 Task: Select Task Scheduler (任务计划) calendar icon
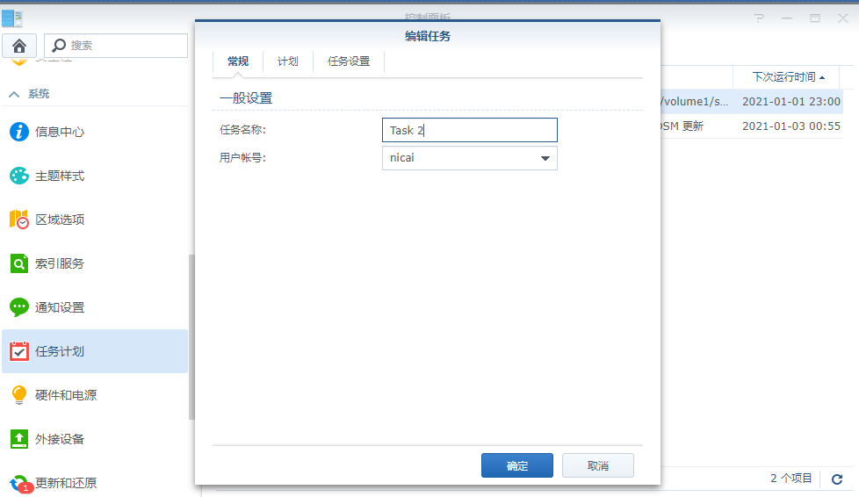pyautogui.click(x=19, y=351)
